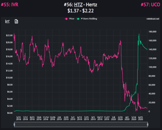Grab the left handle of range slider
Screen dimensions: 162x130
(14, 124)
